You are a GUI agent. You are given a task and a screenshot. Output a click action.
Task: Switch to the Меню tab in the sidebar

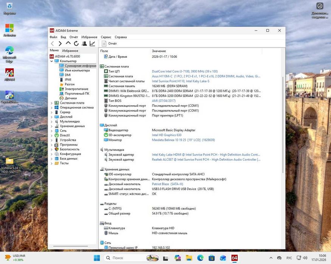click(x=54, y=50)
